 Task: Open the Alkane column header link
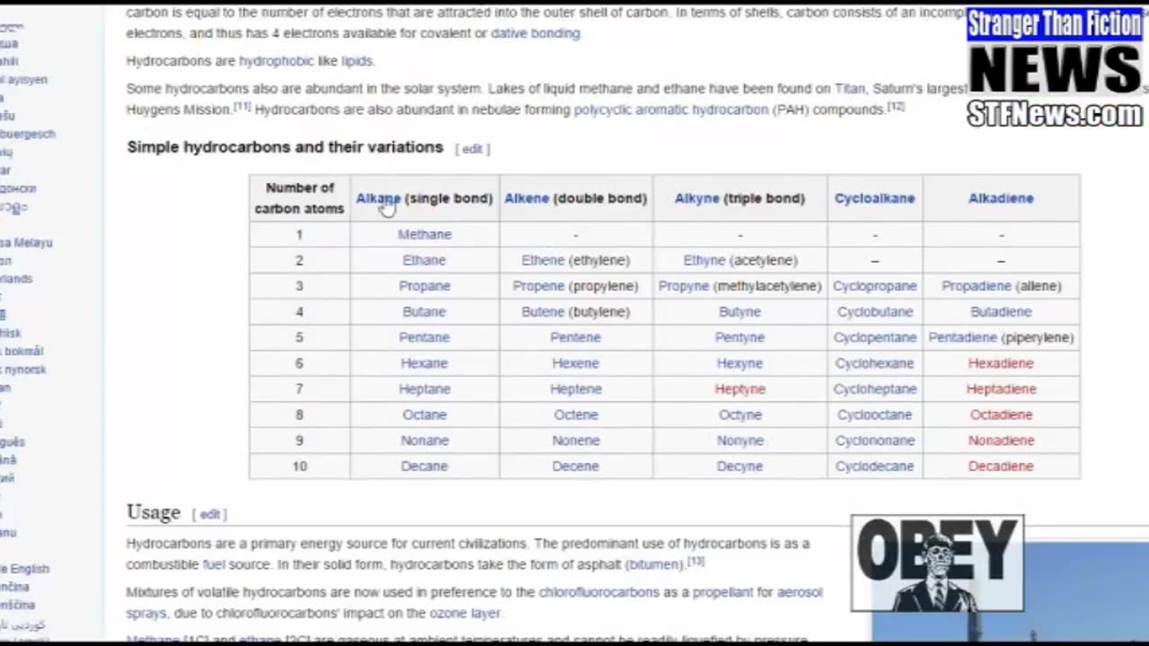click(x=379, y=198)
